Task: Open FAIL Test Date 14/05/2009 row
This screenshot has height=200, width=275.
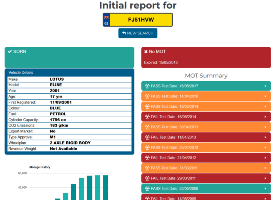Action: tap(206, 197)
